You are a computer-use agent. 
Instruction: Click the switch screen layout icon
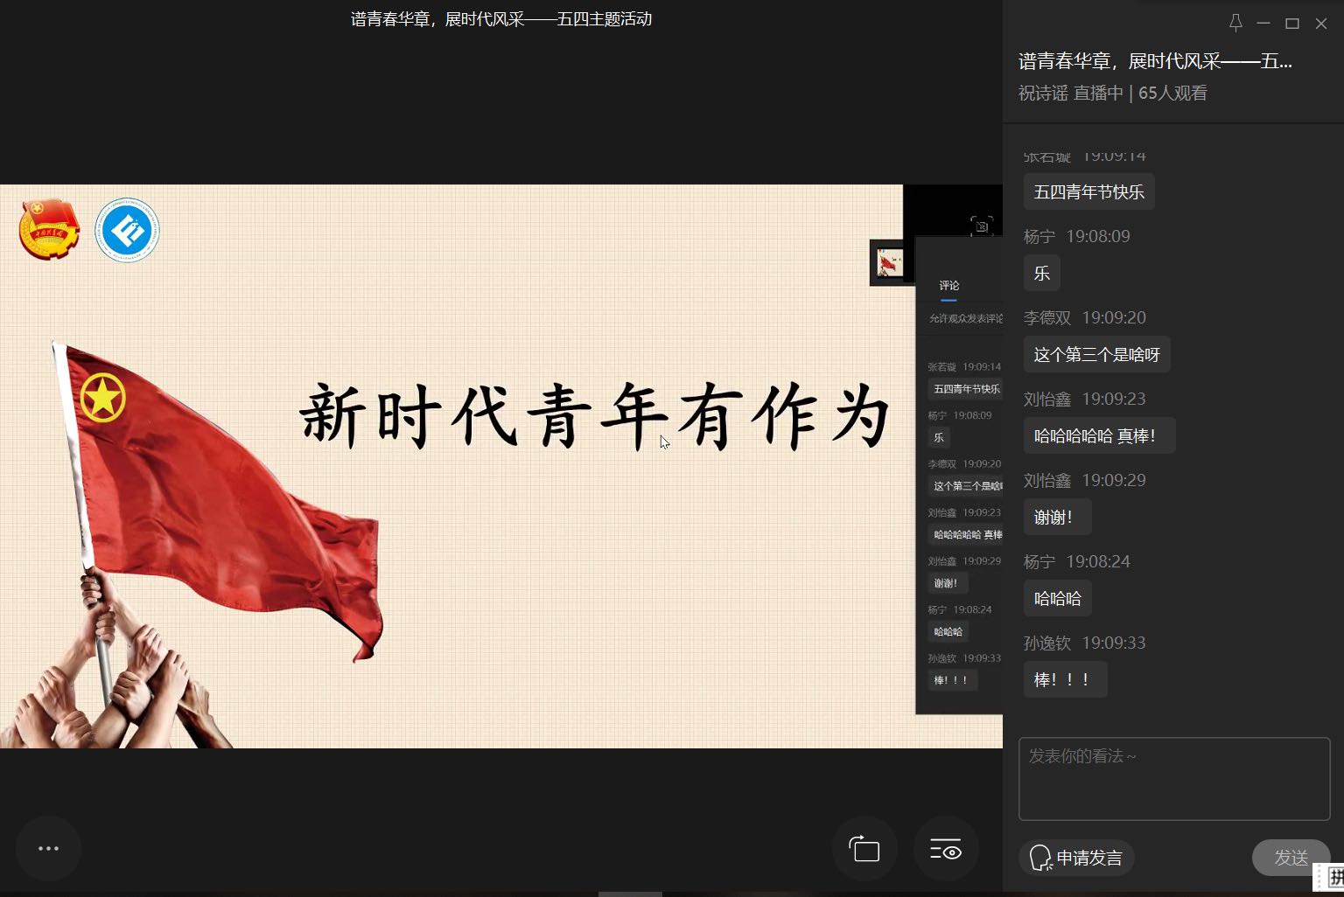tap(864, 849)
